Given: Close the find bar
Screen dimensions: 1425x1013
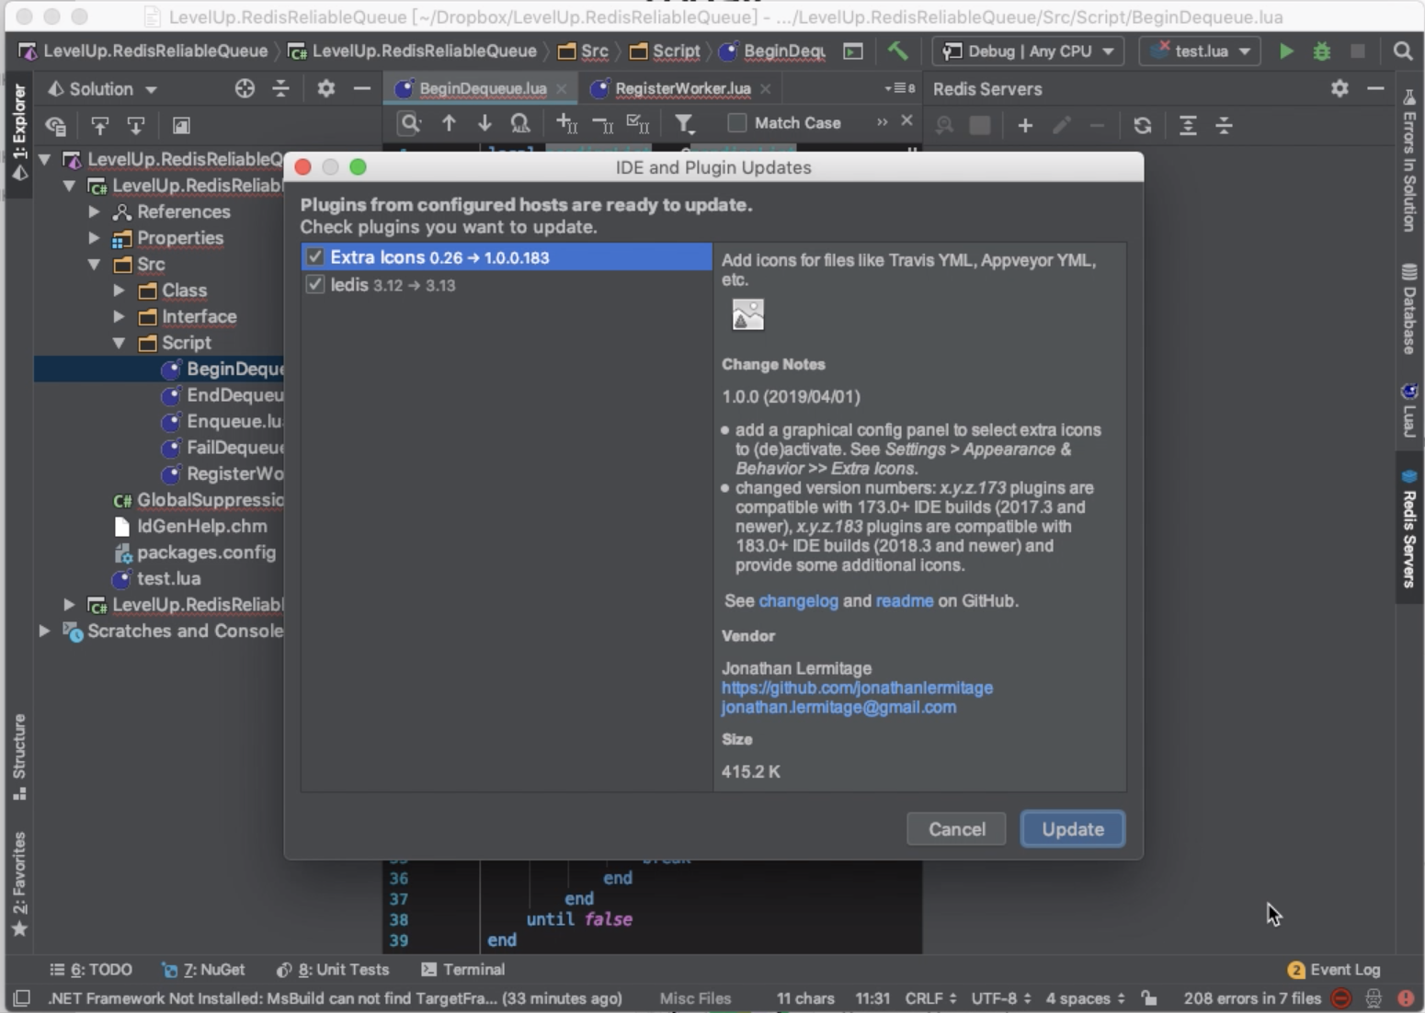Looking at the screenshot, I should [x=906, y=120].
